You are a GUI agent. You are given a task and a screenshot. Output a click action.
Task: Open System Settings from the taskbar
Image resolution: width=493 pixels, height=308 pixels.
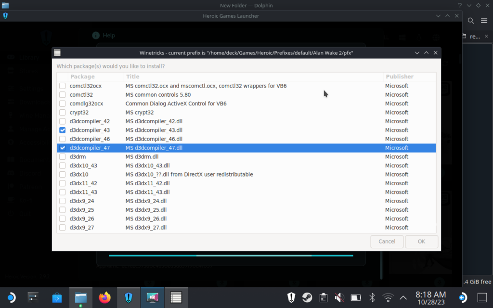click(x=33, y=297)
